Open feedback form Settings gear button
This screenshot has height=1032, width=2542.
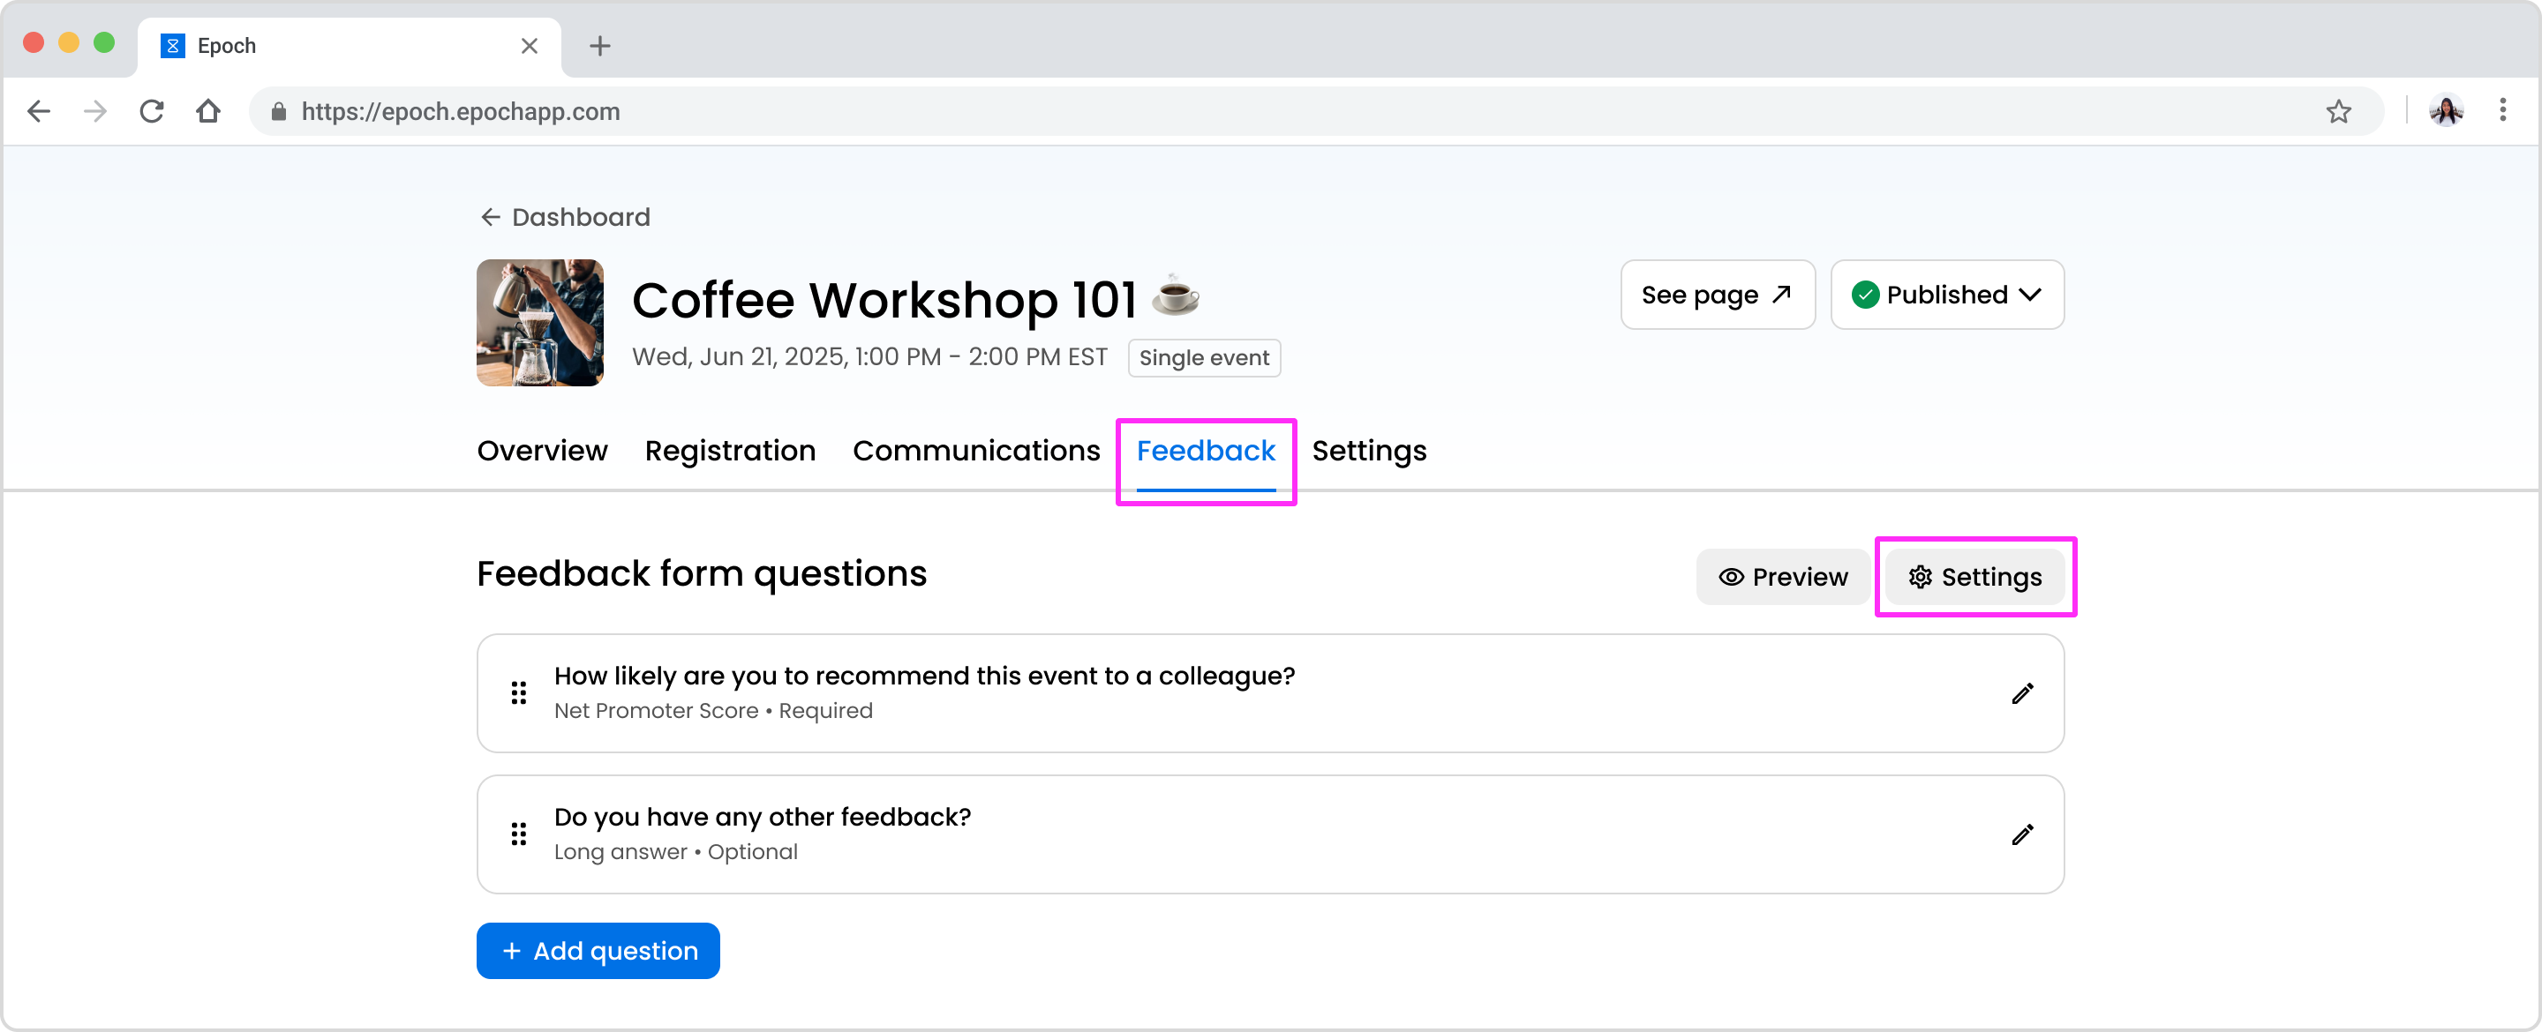[1974, 577]
